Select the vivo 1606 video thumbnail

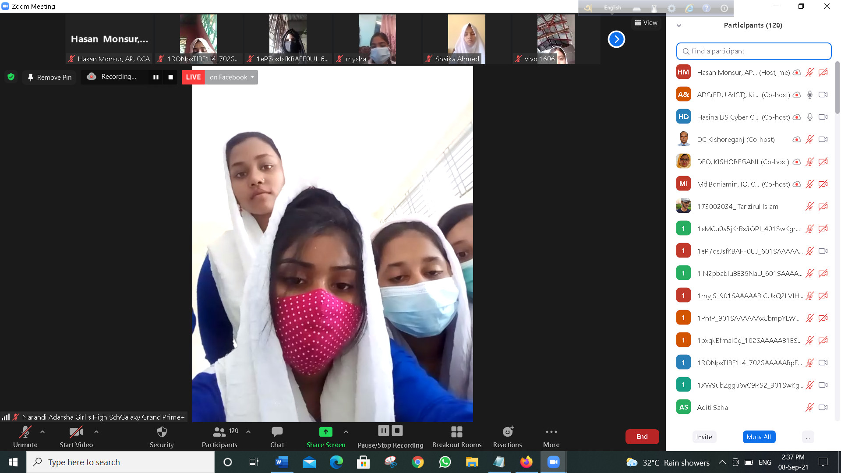point(555,39)
